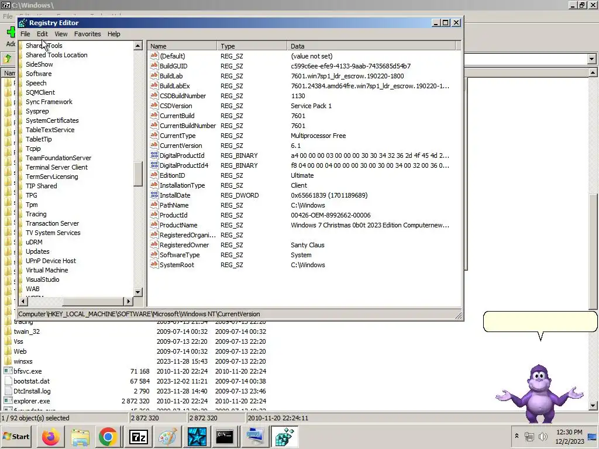Select the Virtual Machine key
This screenshot has width=599, height=449.
pos(47,270)
